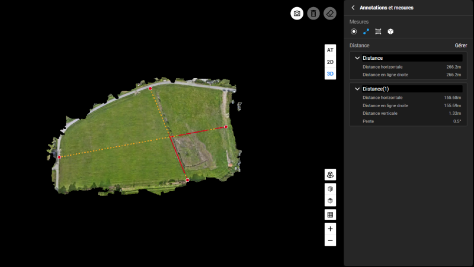The image size is (474, 267).
Task: Select the eraser clear tool
Action: point(330,13)
